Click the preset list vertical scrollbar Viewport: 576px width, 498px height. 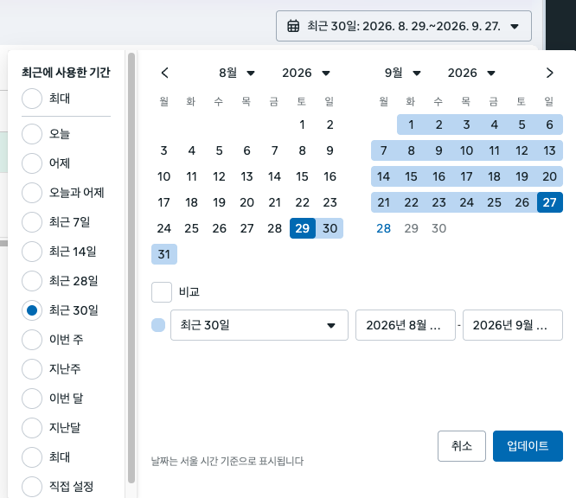coord(131,268)
